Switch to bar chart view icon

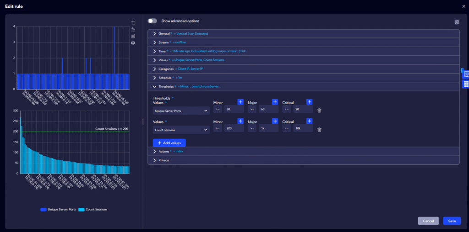[133, 36]
